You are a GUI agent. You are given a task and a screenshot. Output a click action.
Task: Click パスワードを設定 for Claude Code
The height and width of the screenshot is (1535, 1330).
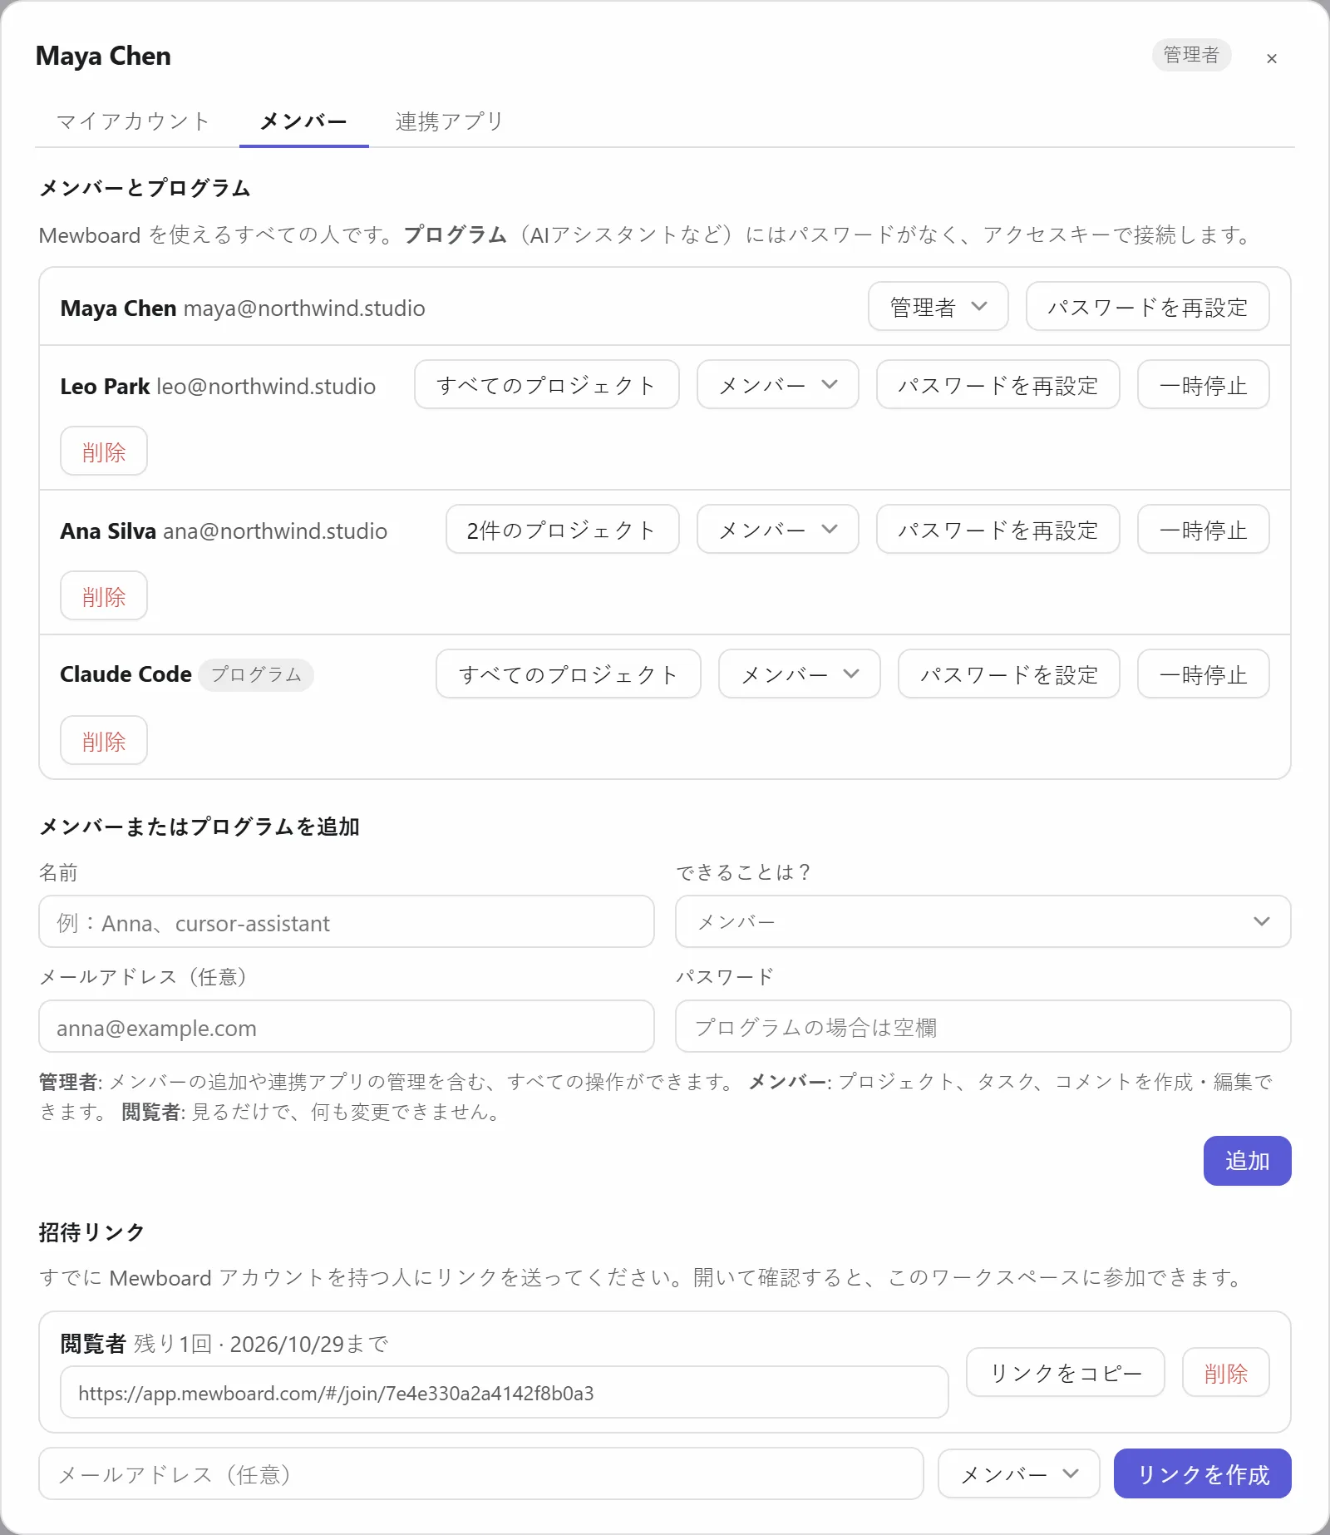tap(1008, 674)
